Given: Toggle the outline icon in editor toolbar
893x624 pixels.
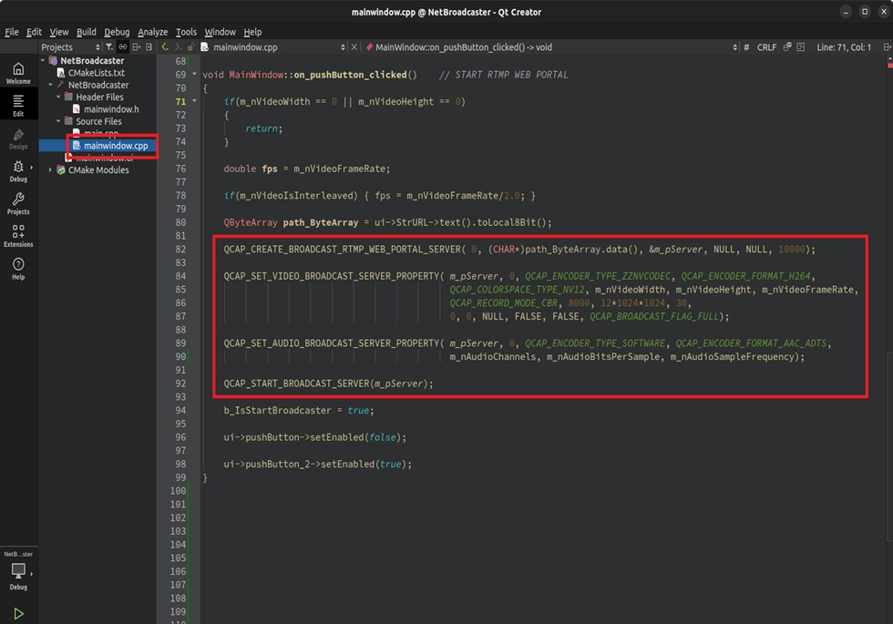Looking at the screenshot, I should [x=801, y=47].
